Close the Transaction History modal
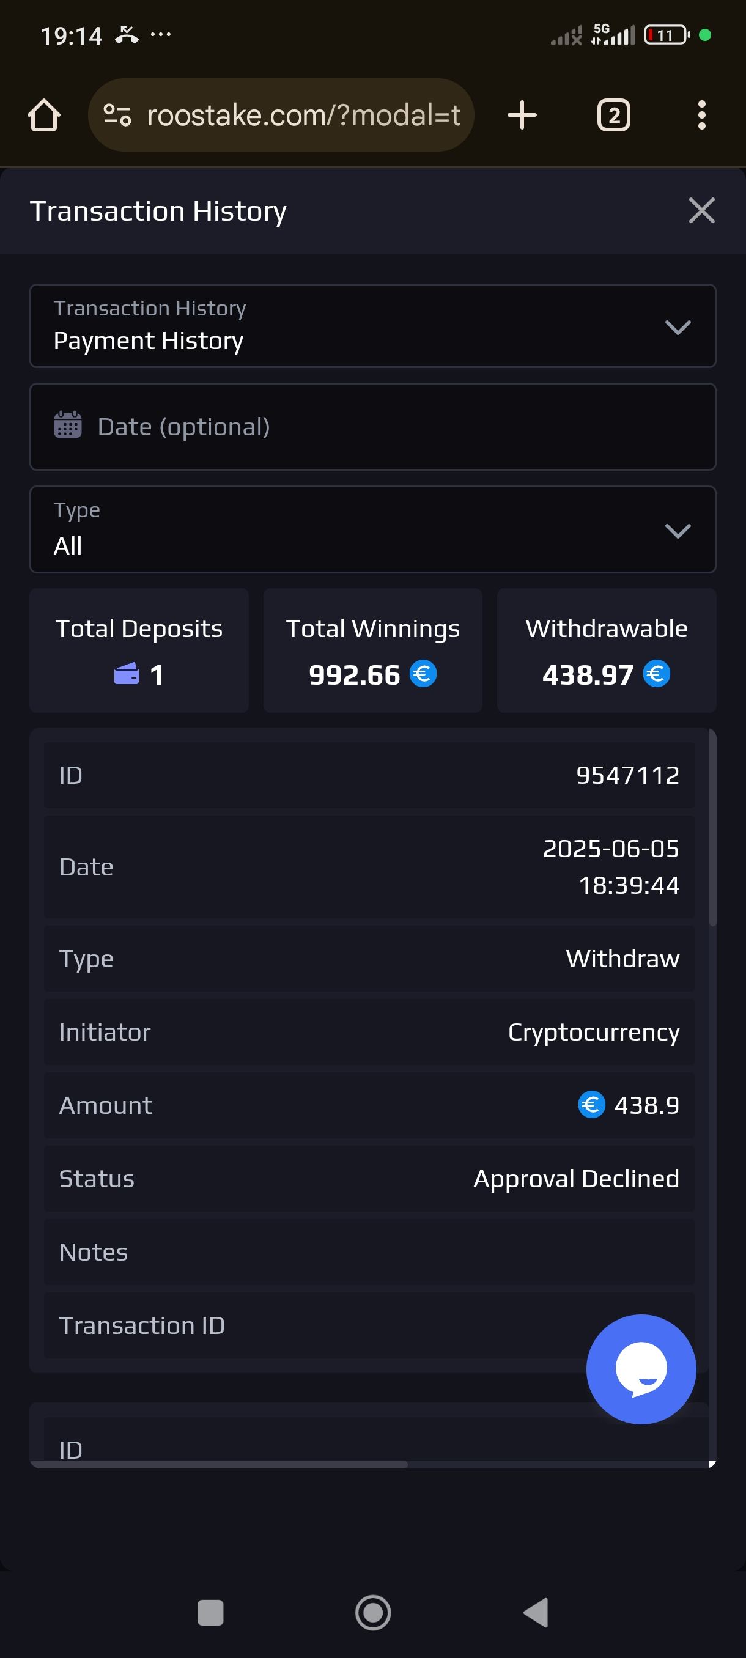This screenshot has height=1658, width=746. (x=701, y=210)
